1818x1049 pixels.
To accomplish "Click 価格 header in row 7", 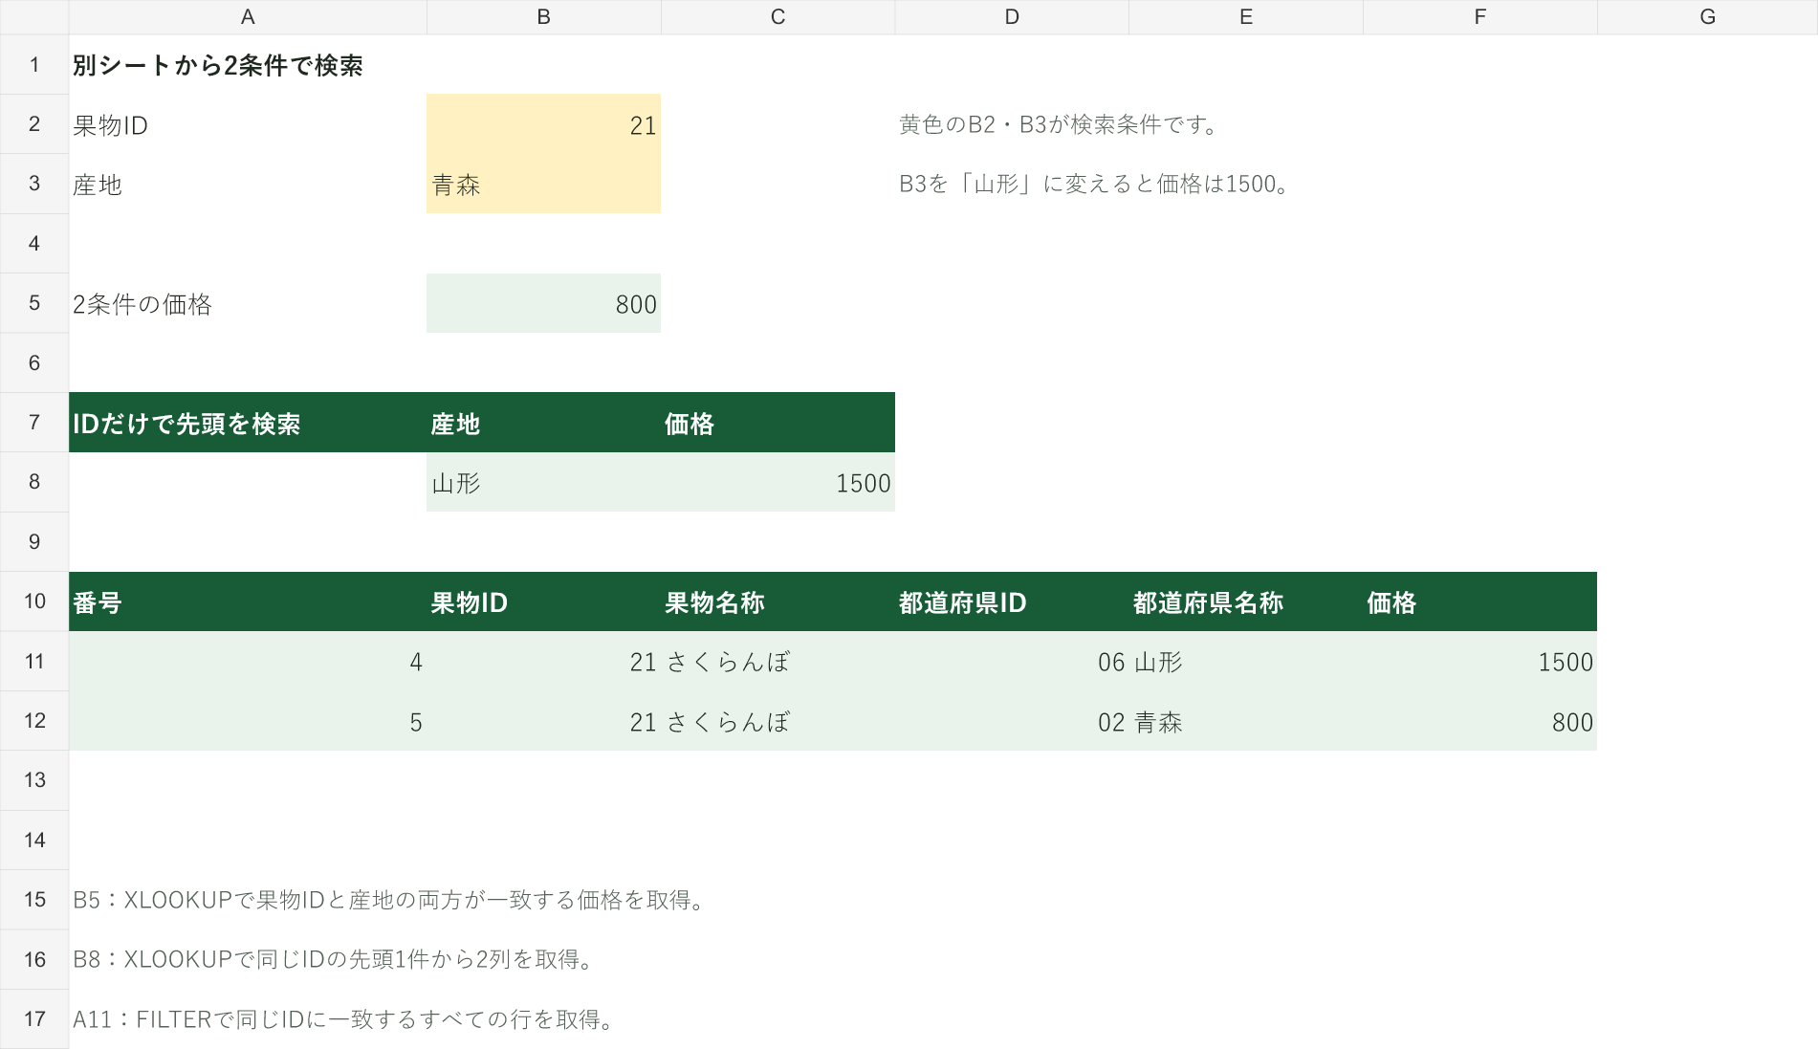I will [x=690, y=424].
